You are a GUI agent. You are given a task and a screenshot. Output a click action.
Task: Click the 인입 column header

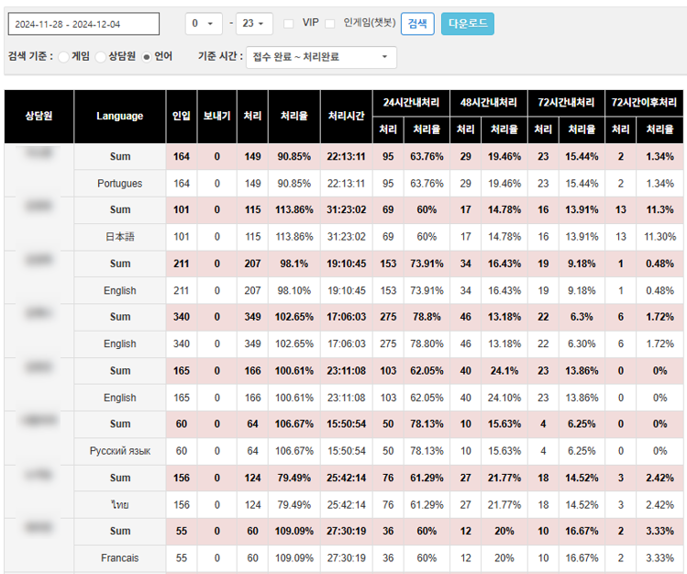pos(182,117)
